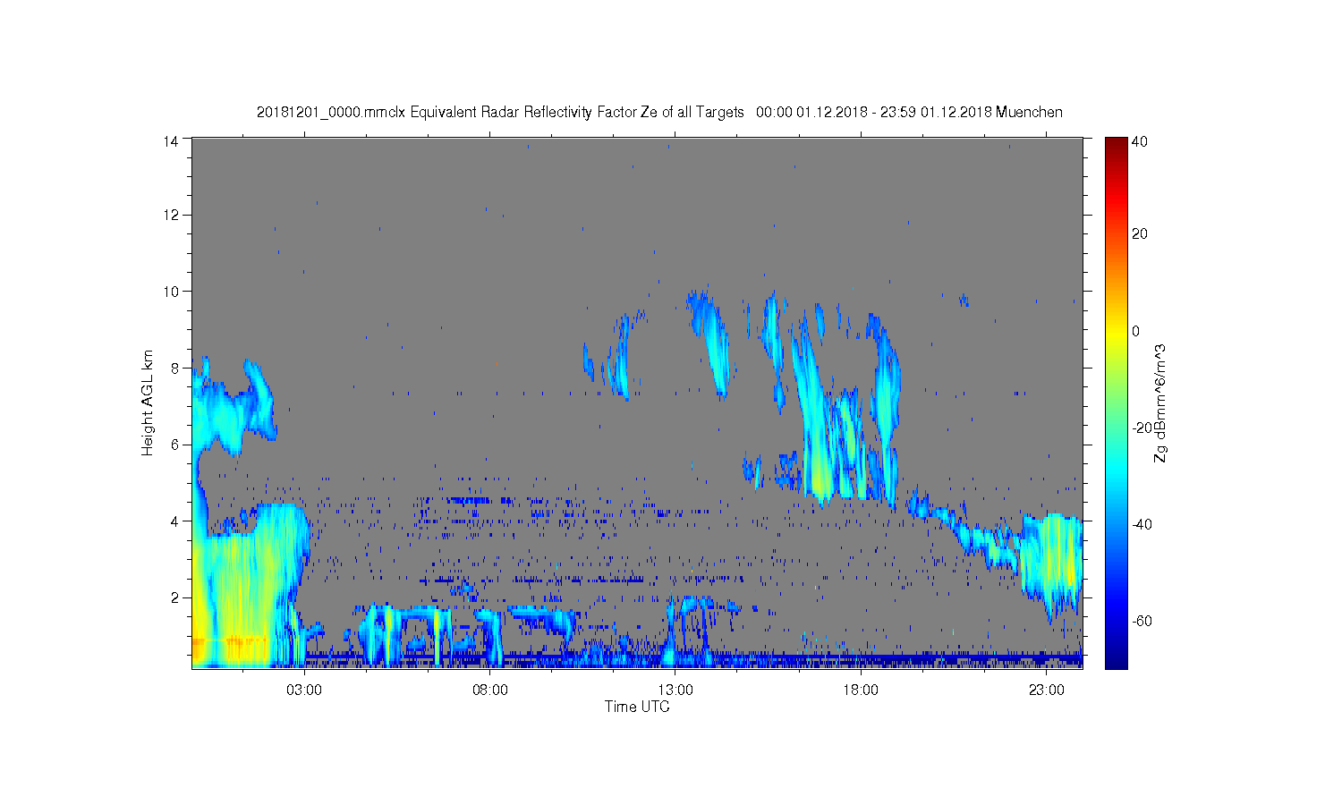Click the height tick label 8
The width and height of the screenshot is (1342, 805).
175,368
